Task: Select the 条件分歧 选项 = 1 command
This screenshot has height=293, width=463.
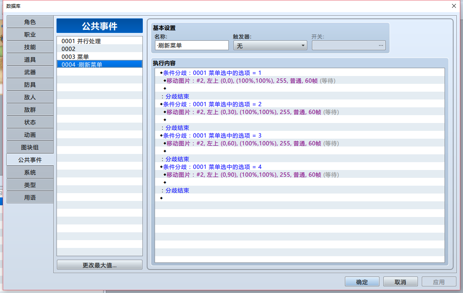Action: point(300,72)
